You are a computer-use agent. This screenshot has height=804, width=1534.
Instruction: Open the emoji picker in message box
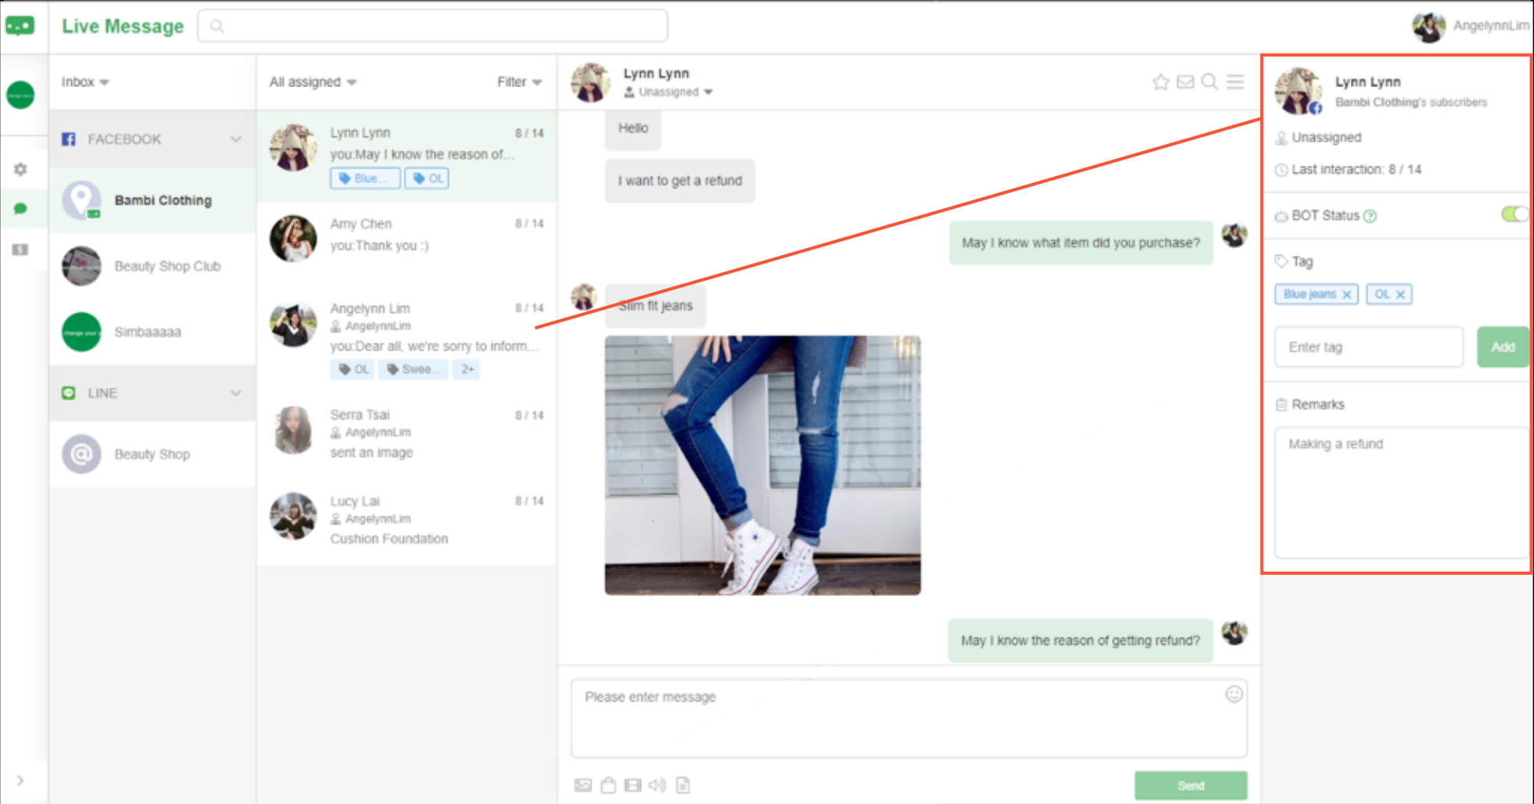[x=1233, y=695]
